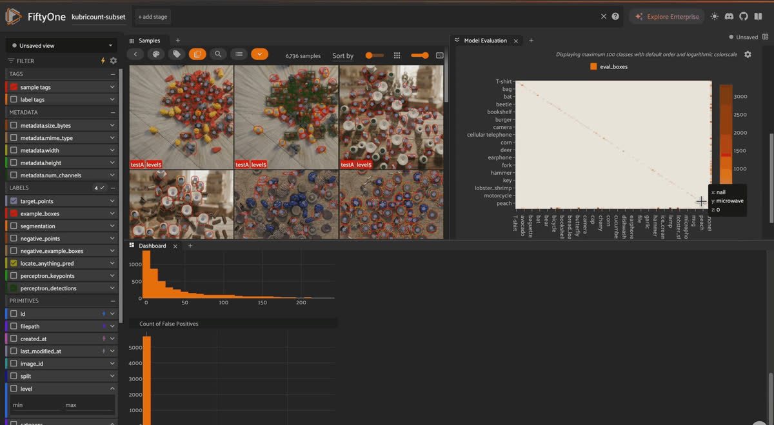Open the search magnifier in Samples toolbar
Viewport: 774px width, 425px height.
218,55
